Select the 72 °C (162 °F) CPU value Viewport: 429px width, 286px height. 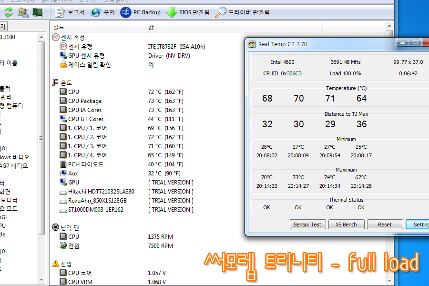point(165,92)
